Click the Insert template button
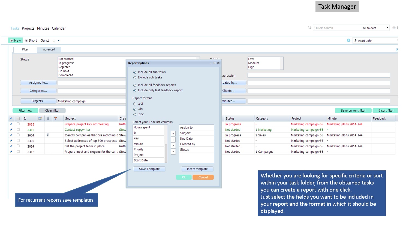 click(x=197, y=169)
